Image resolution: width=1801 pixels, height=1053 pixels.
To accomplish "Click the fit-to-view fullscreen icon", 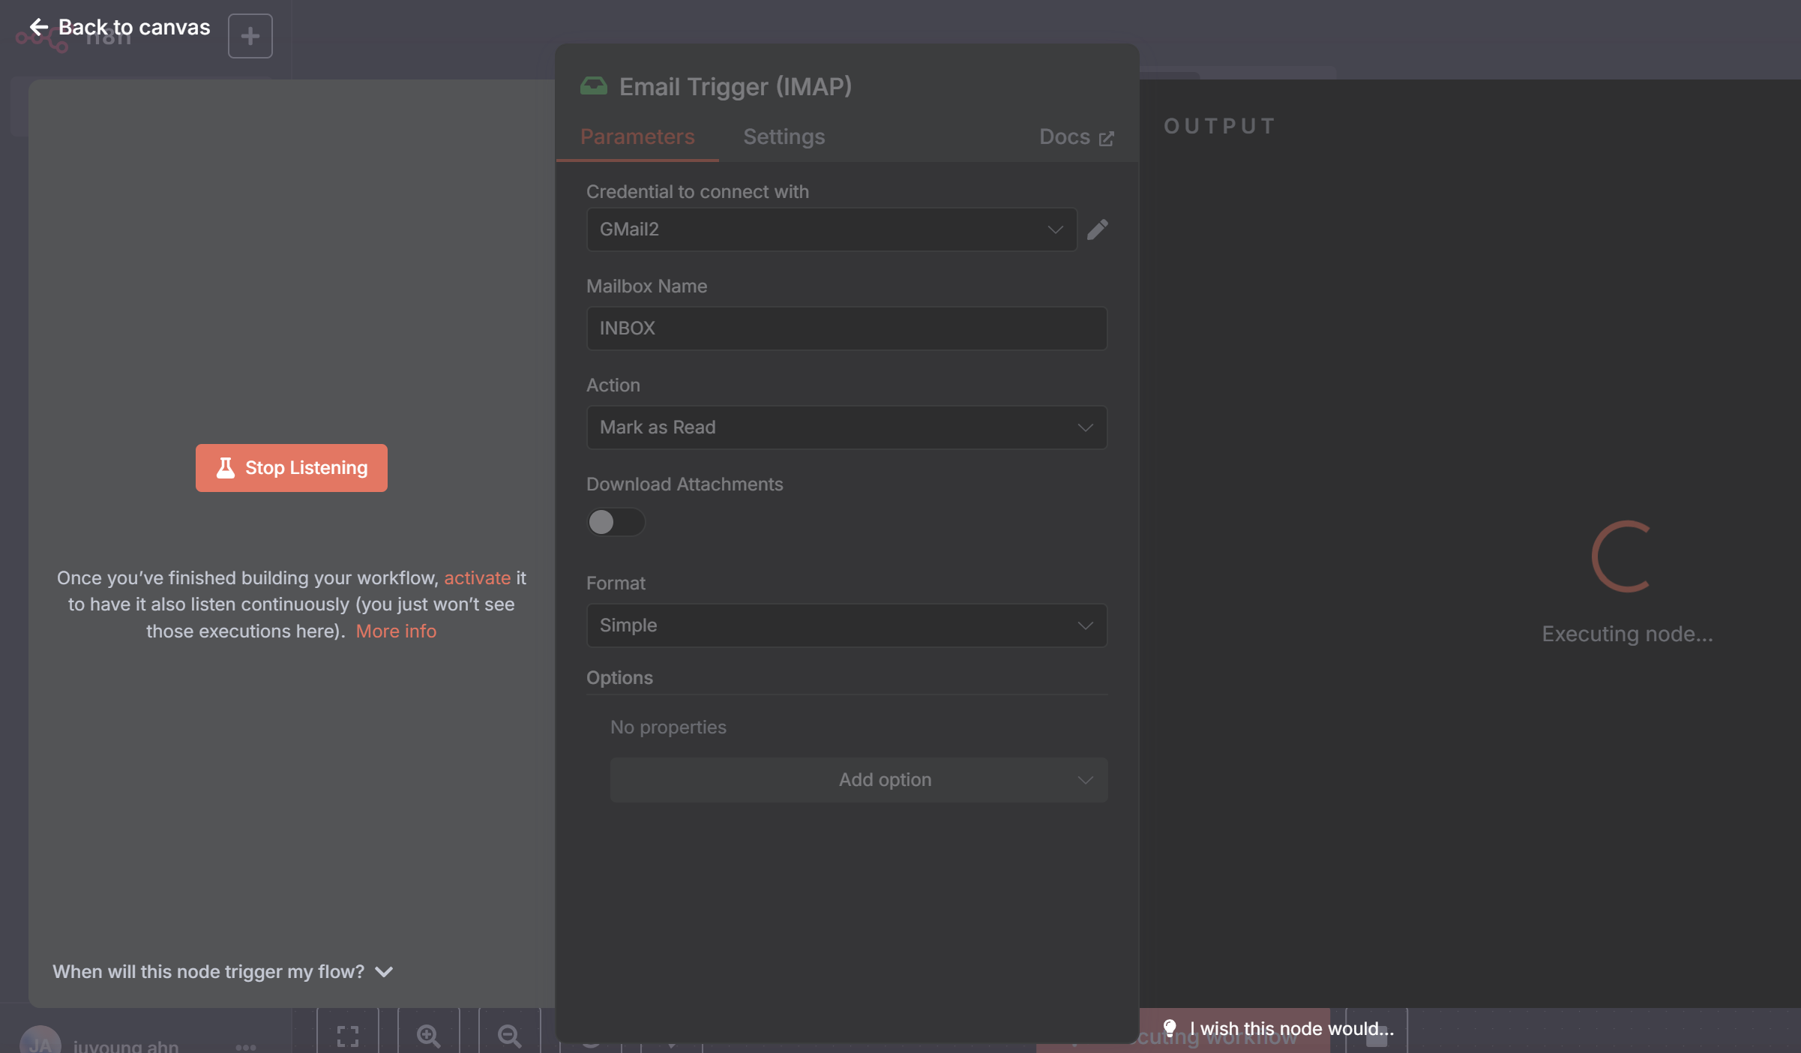I will 347,1036.
